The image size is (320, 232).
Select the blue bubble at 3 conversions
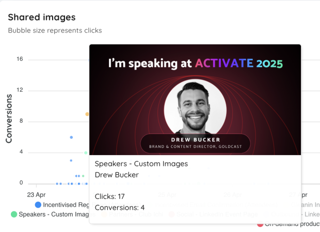pos(71,161)
